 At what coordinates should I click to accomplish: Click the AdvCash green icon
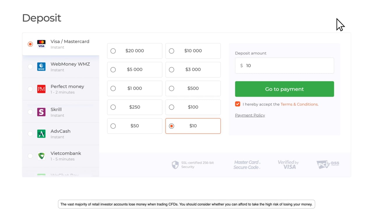click(x=41, y=134)
